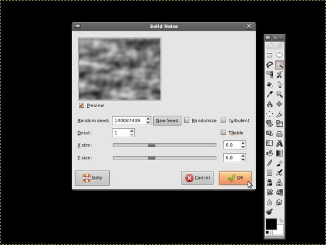Select the Ellipse Select tool
The width and height of the screenshot is (326, 245).
point(279,55)
